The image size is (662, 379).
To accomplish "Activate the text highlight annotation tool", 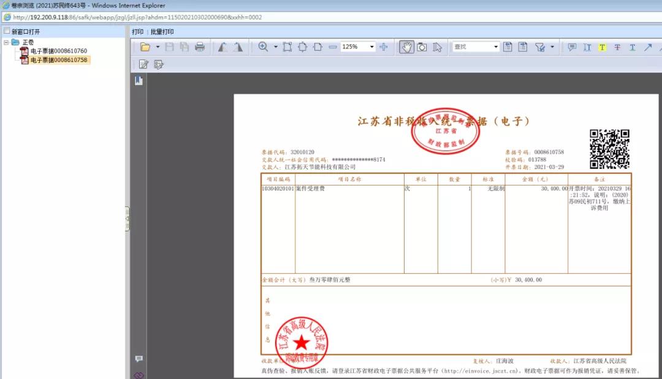I will click(603, 47).
